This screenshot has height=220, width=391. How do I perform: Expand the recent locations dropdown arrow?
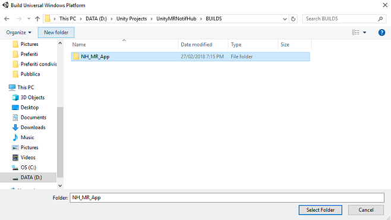coord(29,18)
